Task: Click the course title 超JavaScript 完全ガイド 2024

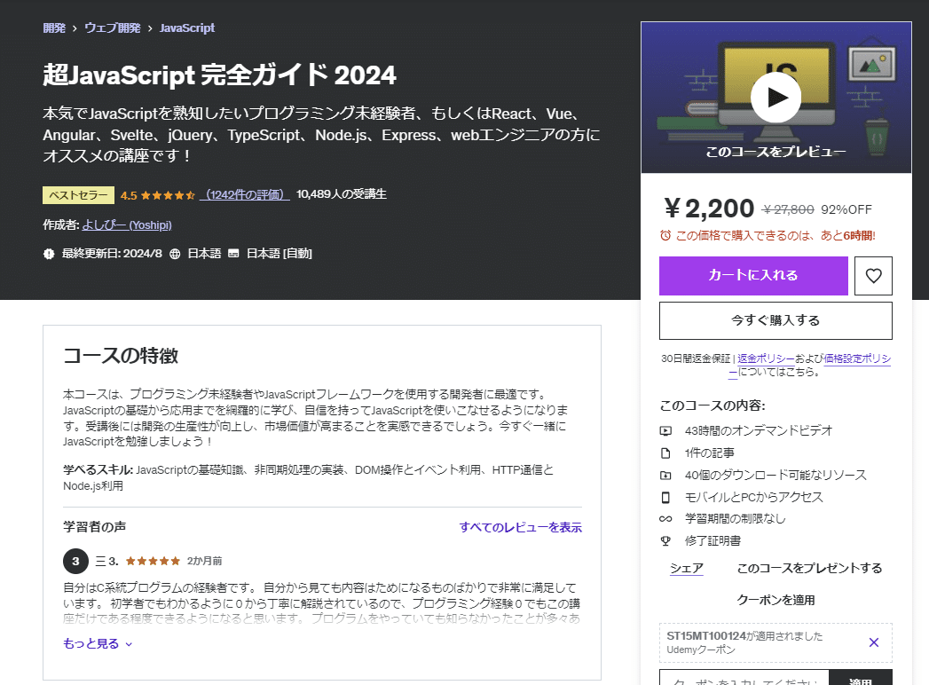Action: (x=219, y=75)
